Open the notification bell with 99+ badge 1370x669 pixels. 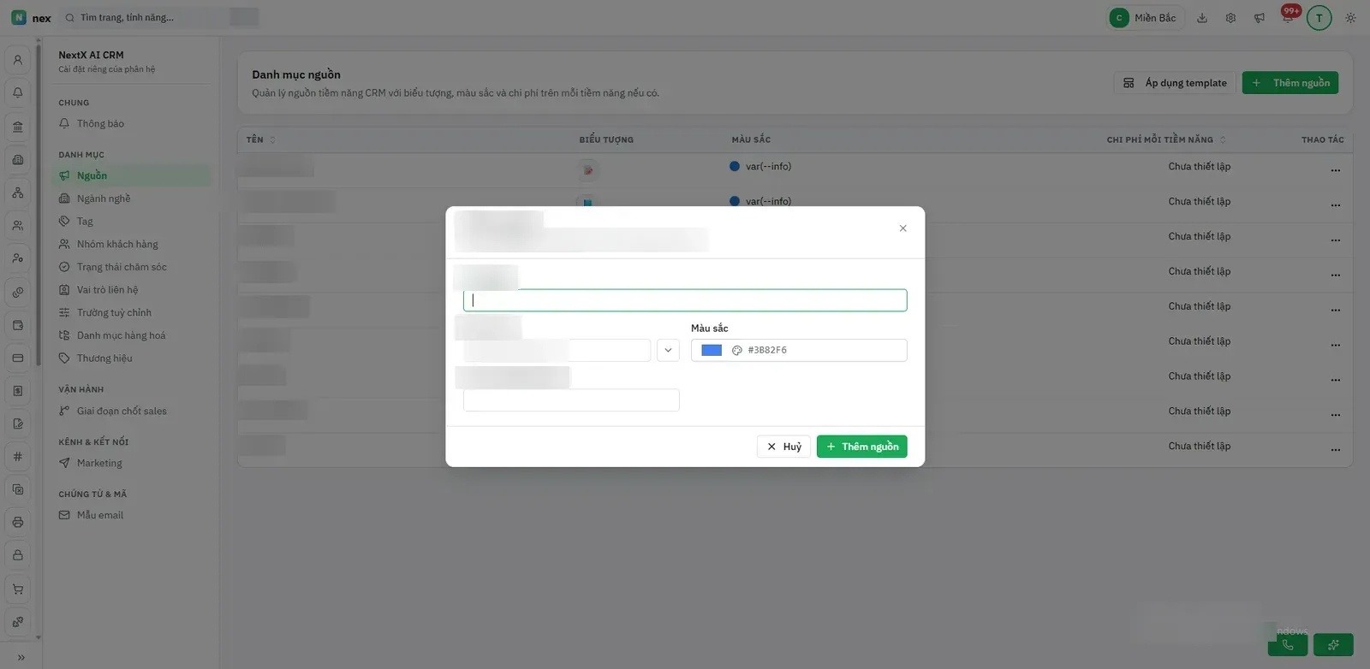coord(1288,17)
